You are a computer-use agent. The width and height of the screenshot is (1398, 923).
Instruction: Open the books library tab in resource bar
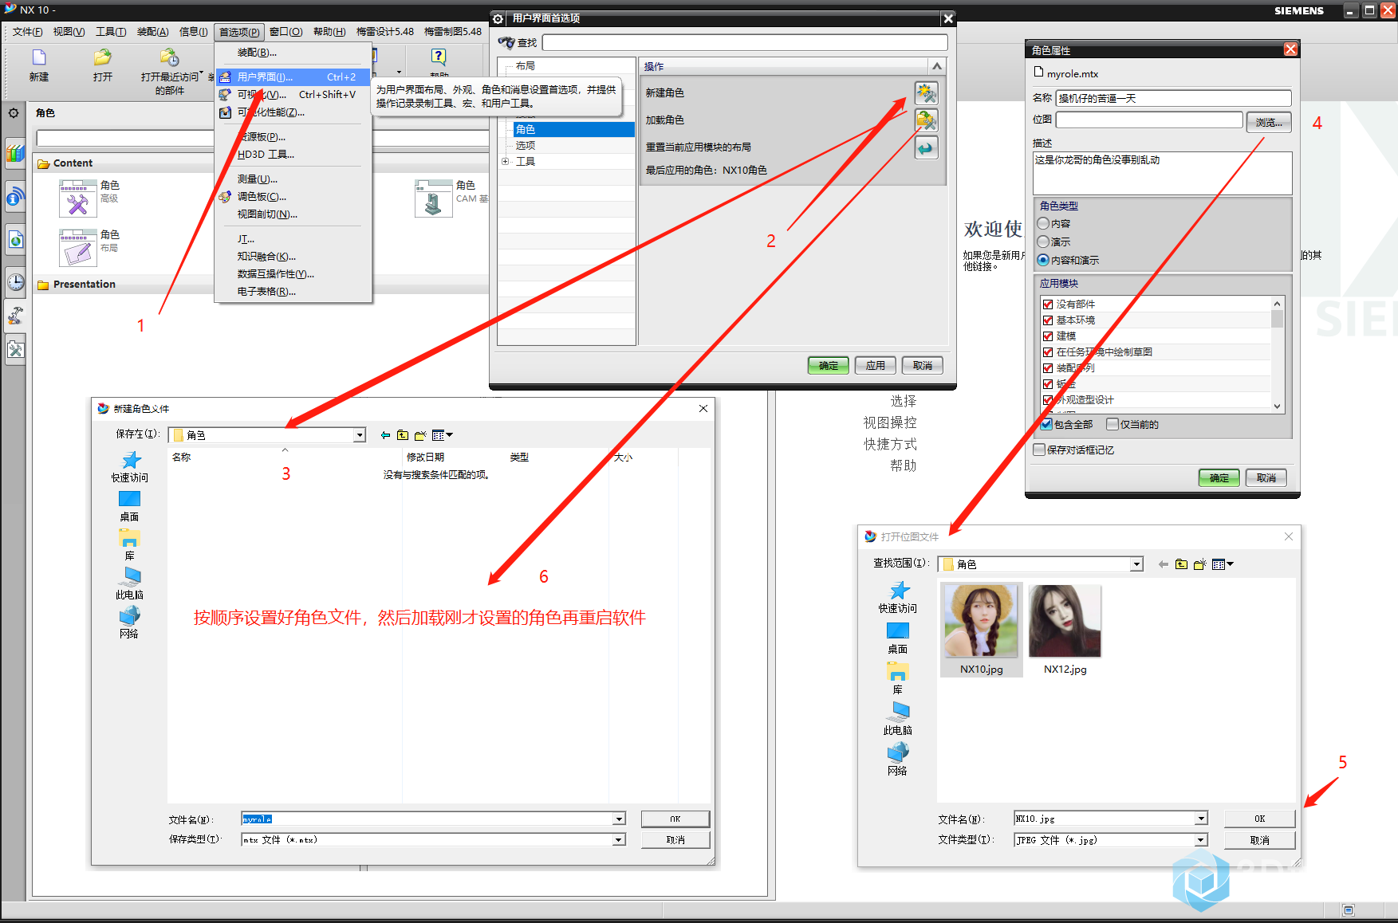[15, 152]
